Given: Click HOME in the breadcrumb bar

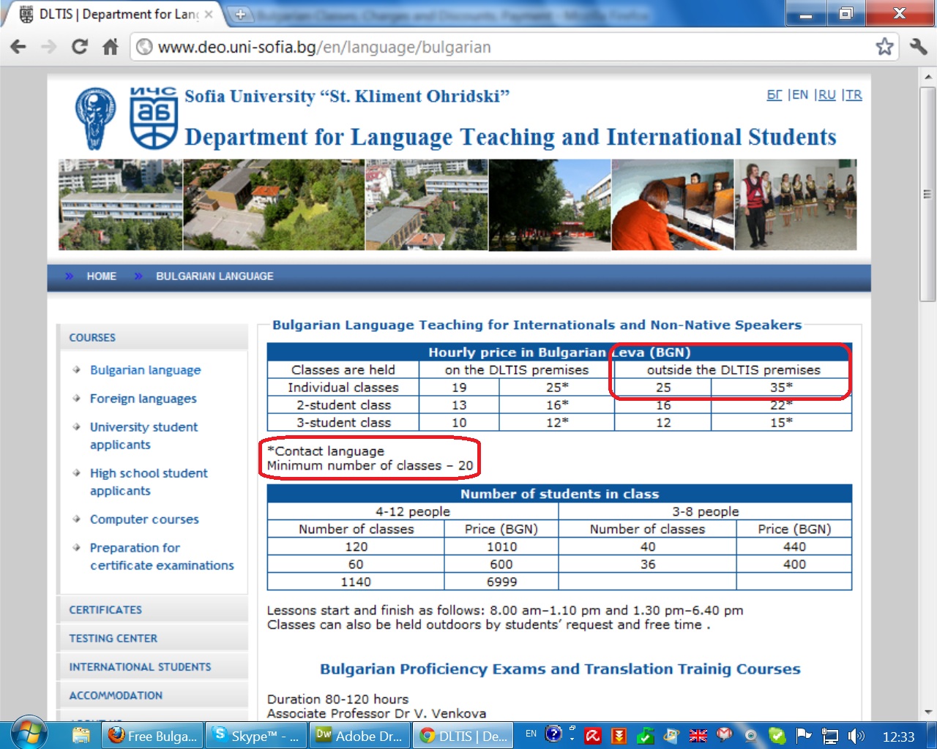Looking at the screenshot, I should pos(101,276).
